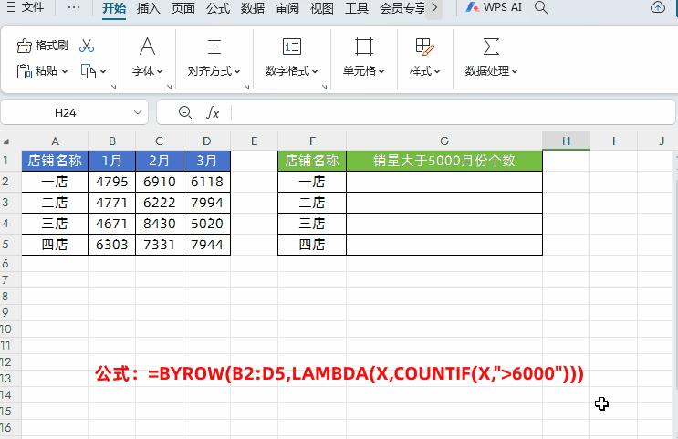Viewport: 678px width, 439px height.
Task: Click the 销呈大于5000月份个数 header cell
Action: (x=444, y=161)
